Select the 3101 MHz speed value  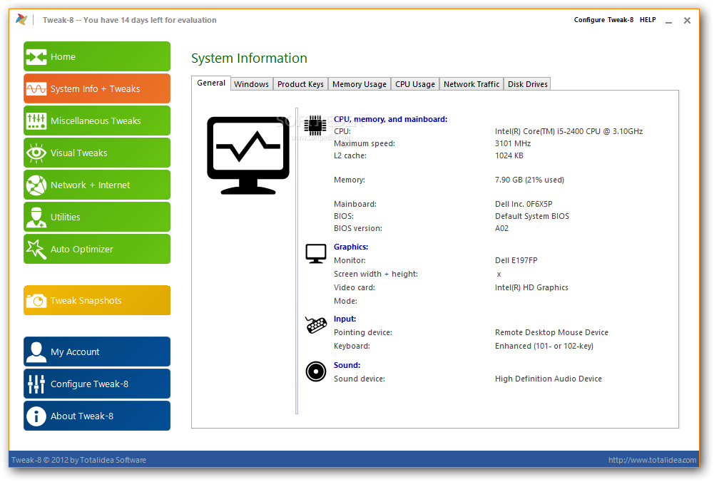click(513, 143)
